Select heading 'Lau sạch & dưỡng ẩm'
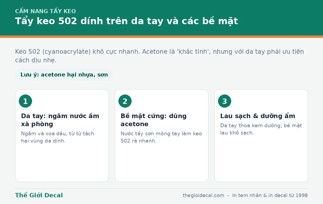Viewport: 323px width, 204px height. click(x=258, y=116)
